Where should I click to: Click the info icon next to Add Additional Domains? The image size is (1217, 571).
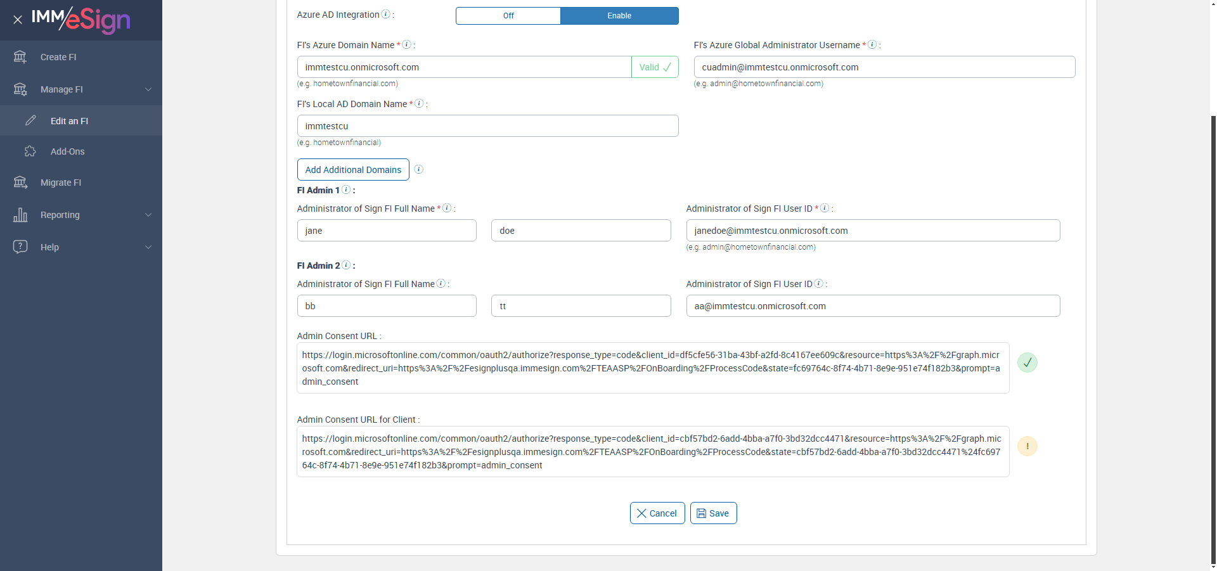point(418,169)
